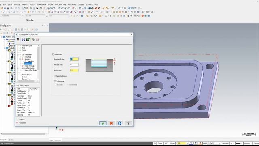
Task: Select the Absolute radio button
Action: (x=55, y=85)
